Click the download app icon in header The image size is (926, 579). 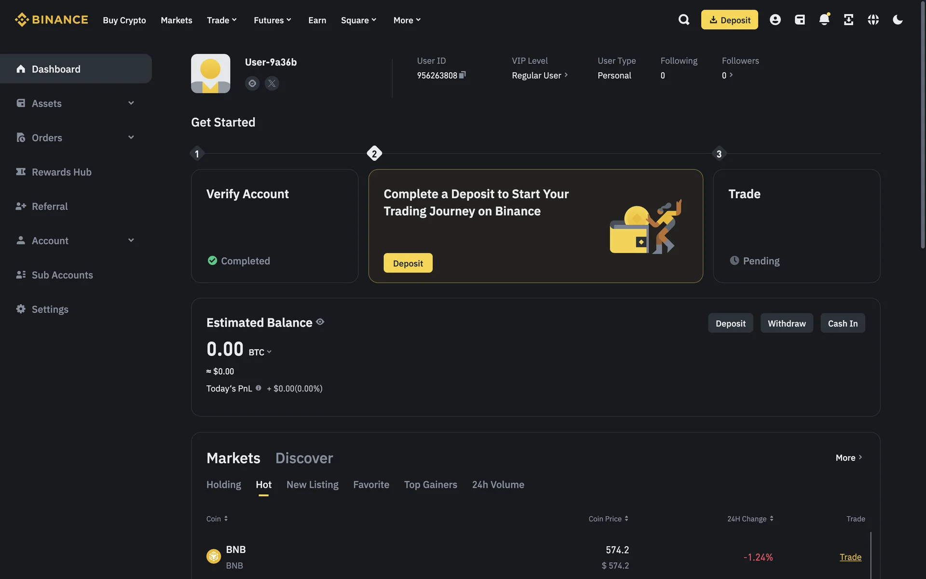848,20
